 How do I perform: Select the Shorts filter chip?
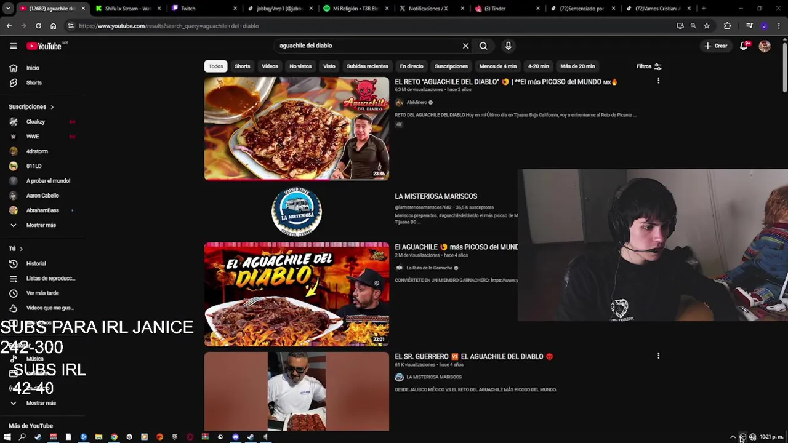242,66
